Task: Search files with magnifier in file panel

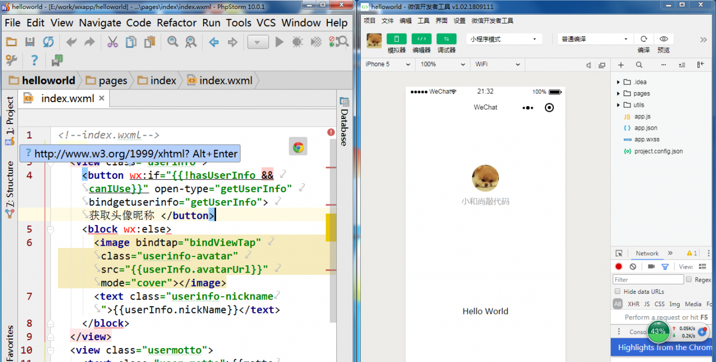Action: click(x=639, y=65)
